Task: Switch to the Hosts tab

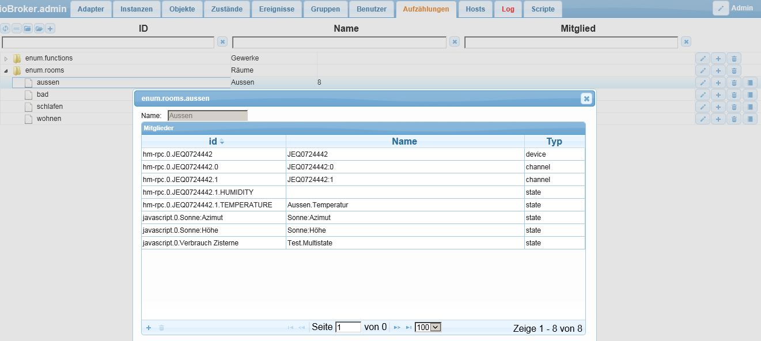Action: 475,9
